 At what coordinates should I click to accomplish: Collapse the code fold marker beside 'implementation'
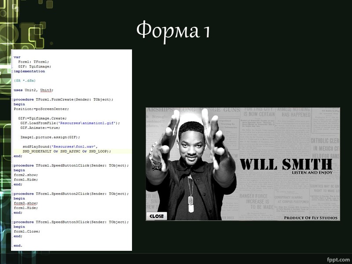(12, 71)
